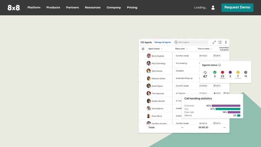The image size is (261, 147).
Task: Click the Silence 3% bar
Action: (x=239, y=116)
